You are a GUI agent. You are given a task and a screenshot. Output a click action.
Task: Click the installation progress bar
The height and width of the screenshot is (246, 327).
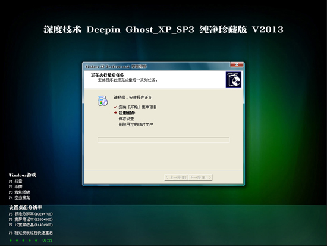click(x=164, y=140)
